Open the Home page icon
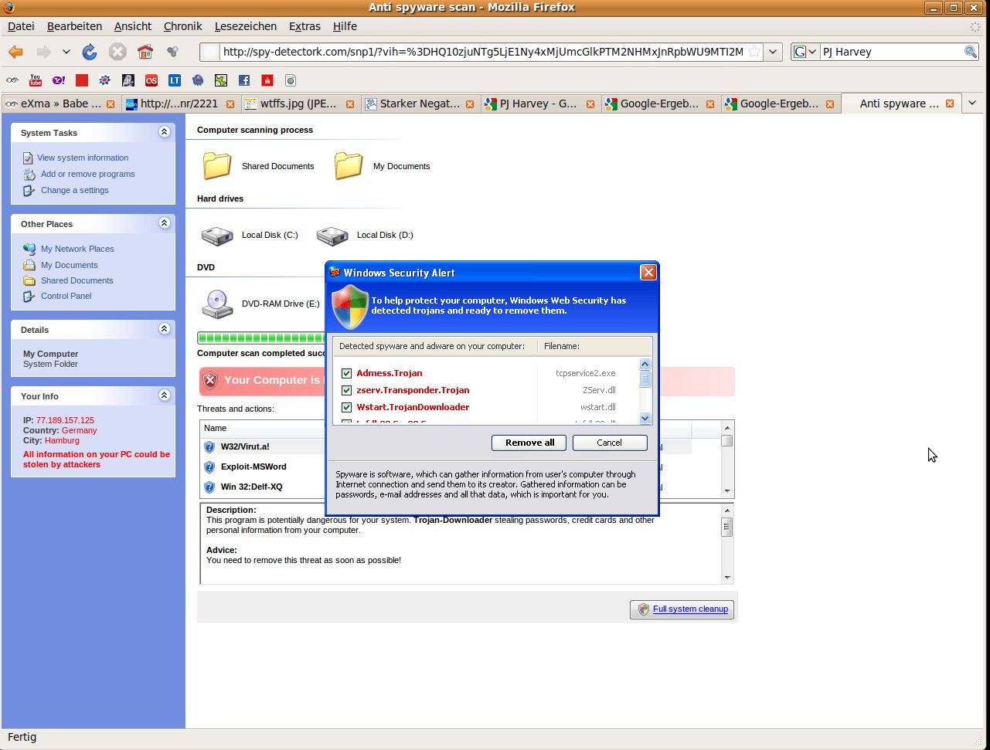Screen dimensions: 990x750 pos(145,52)
